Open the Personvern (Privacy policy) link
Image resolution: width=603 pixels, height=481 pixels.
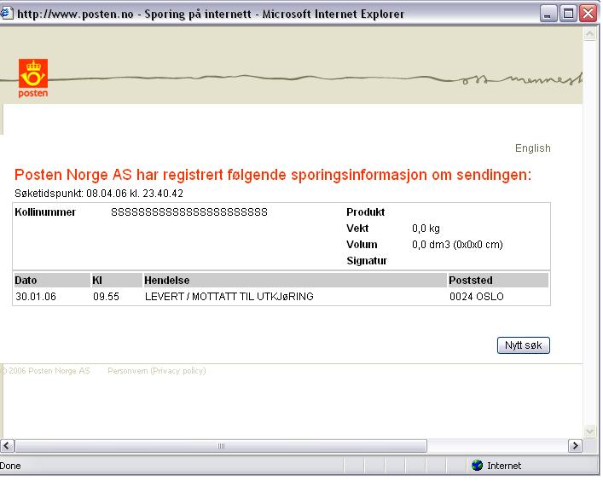(157, 371)
